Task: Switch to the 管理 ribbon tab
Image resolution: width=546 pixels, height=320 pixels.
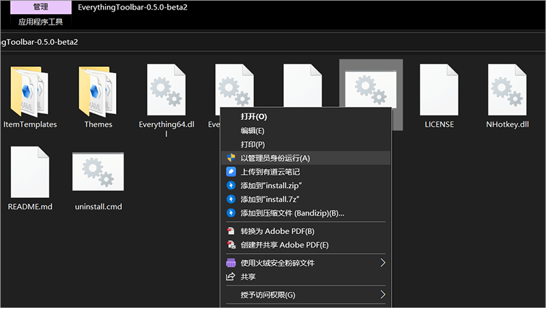Action: (41, 7)
